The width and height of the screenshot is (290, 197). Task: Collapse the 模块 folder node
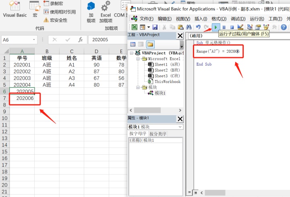138,87
